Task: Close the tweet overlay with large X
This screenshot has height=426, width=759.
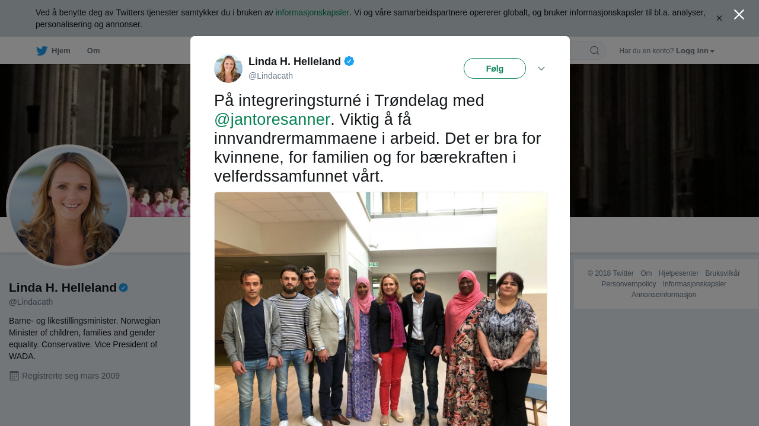Action: click(x=739, y=15)
